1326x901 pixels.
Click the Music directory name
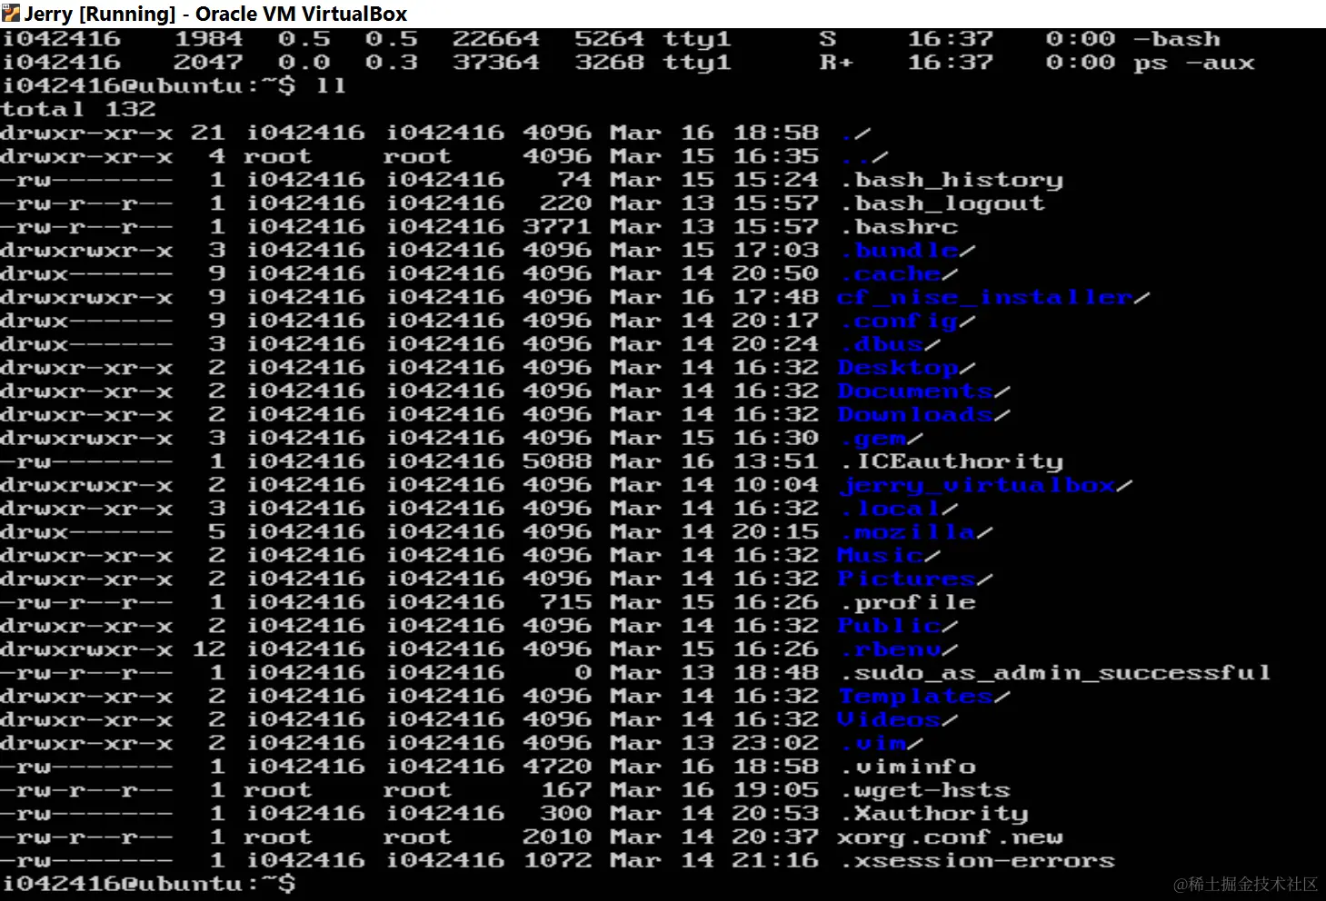pos(877,554)
